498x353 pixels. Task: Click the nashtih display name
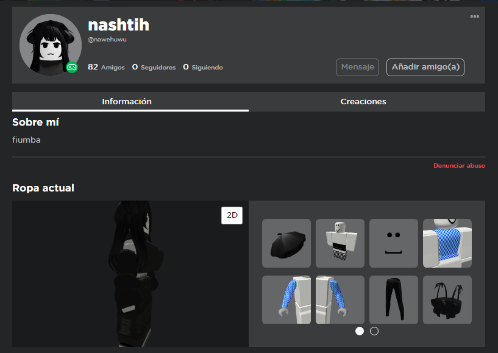pos(118,25)
